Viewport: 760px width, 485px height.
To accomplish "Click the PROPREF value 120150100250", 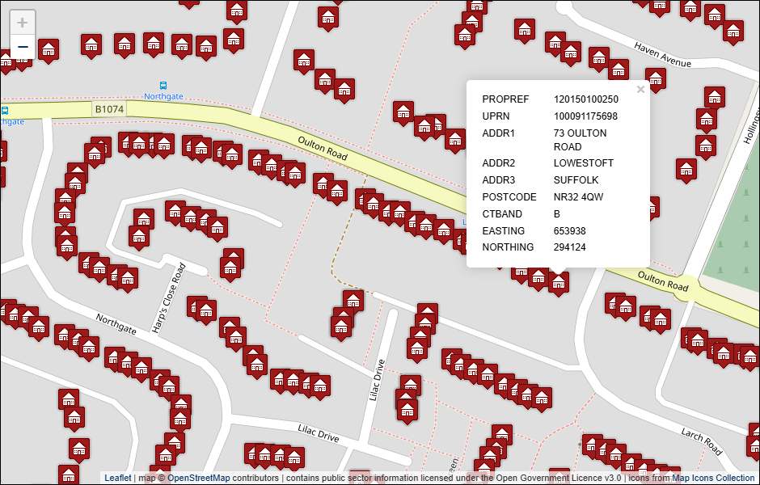I will click(585, 99).
